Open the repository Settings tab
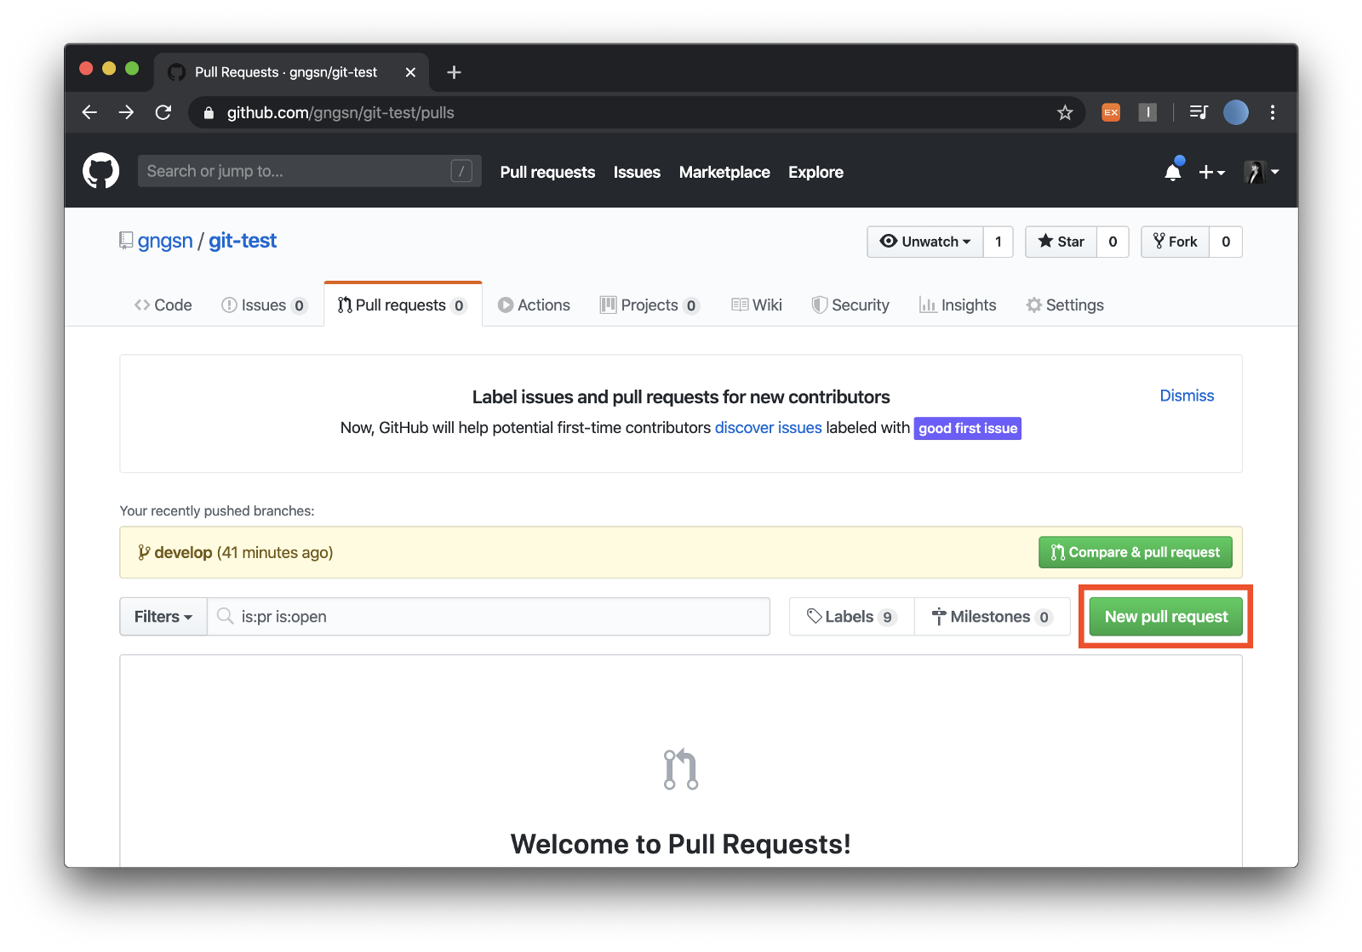Screen dimensions: 1362x952 (1065, 305)
